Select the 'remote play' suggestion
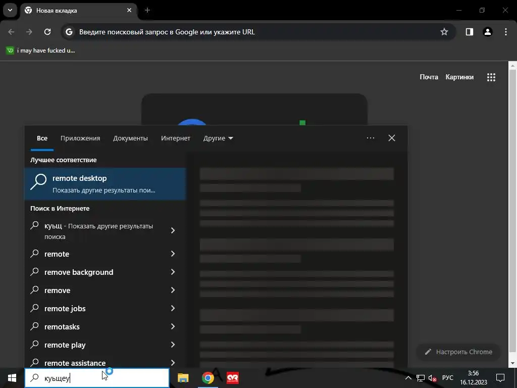517x388 pixels. coord(98,345)
